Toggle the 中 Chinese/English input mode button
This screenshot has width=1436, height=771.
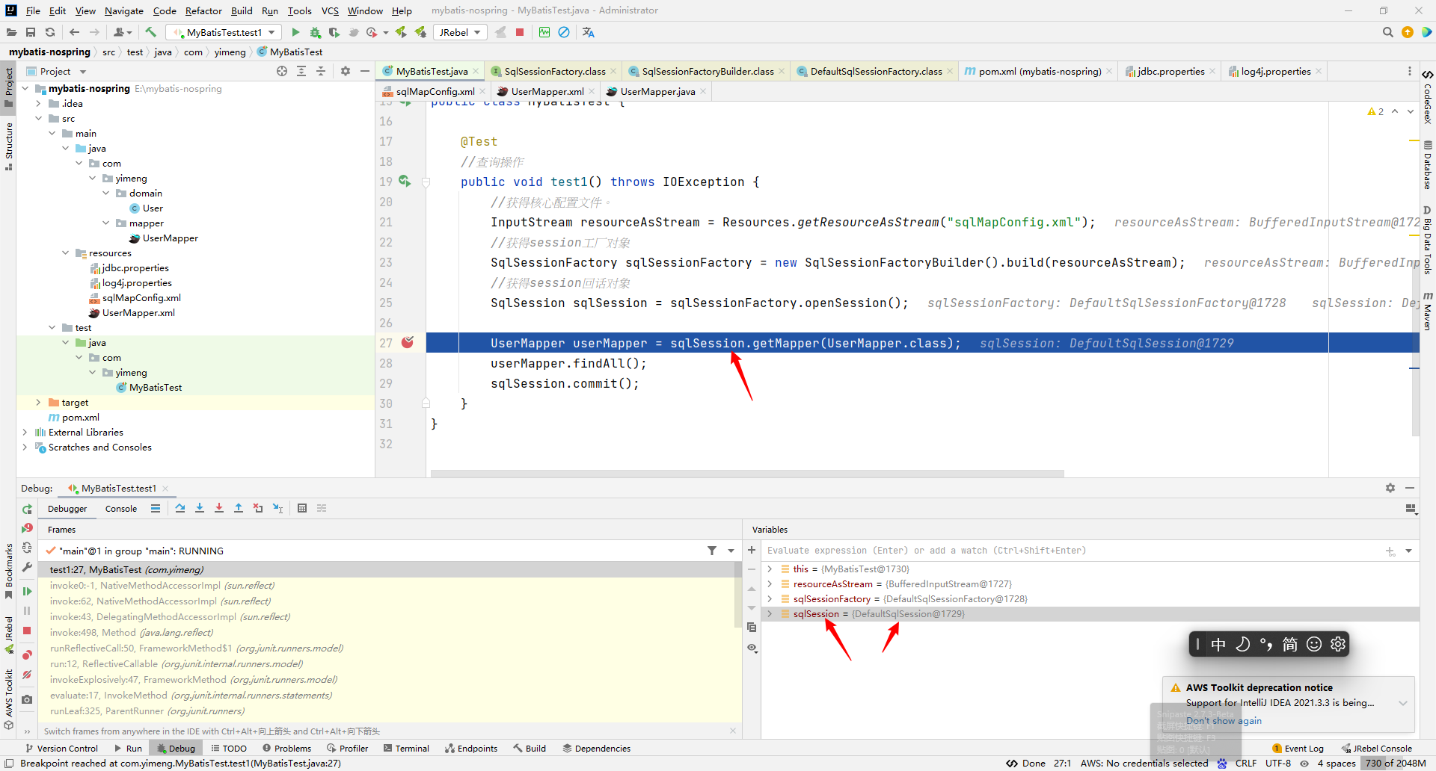click(1218, 644)
